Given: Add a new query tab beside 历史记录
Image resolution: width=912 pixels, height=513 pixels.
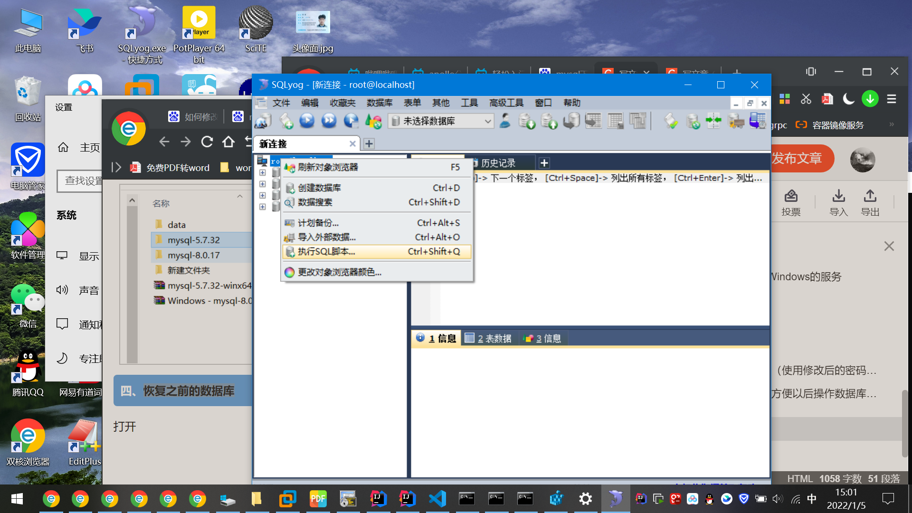Looking at the screenshot, I should tap(544, 163).
